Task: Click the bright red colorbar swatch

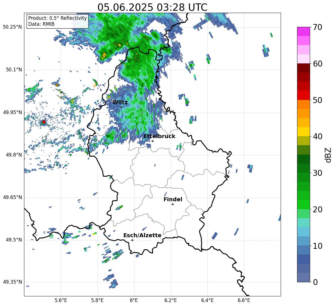Action: [x=303, y=95]
